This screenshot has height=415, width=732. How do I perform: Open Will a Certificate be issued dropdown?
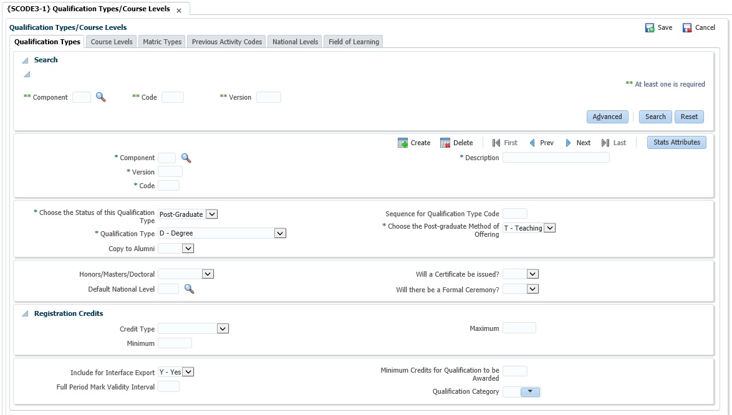pyautogui.click(x=532, y=274)
